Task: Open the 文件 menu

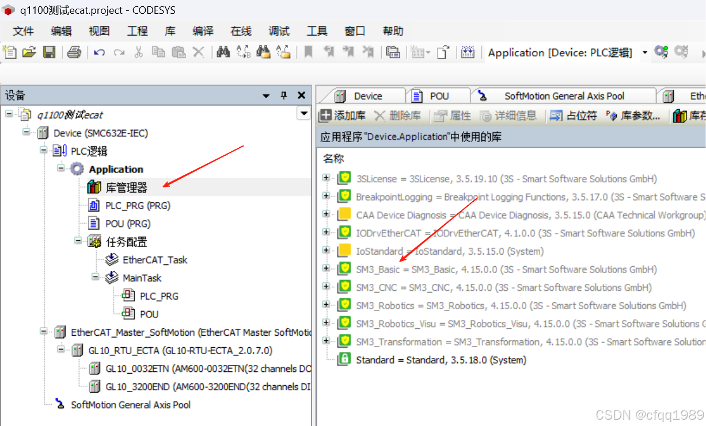Action: pos(24,31)
